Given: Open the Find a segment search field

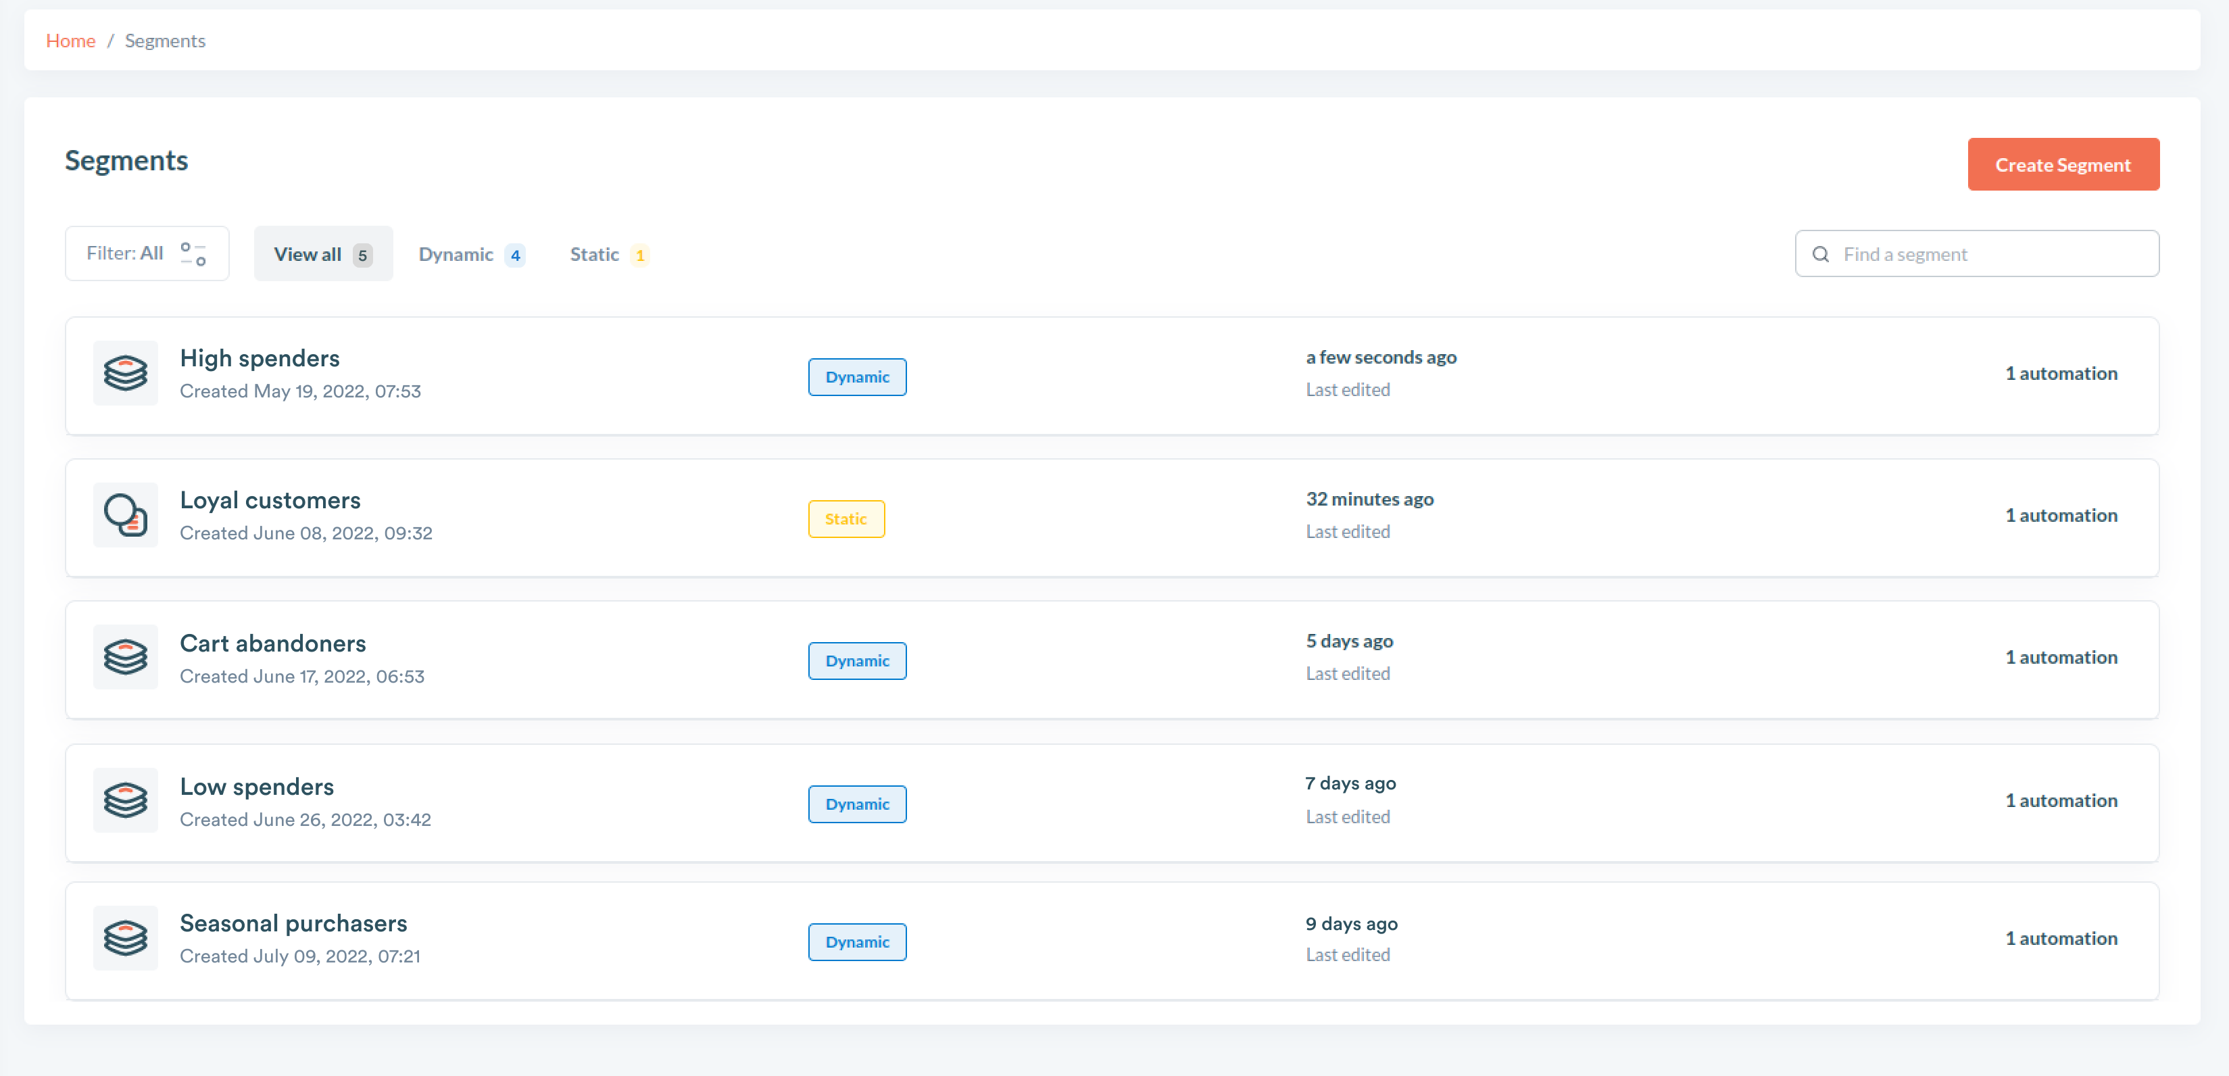Looking at the screenshot, I should 1976,253.
